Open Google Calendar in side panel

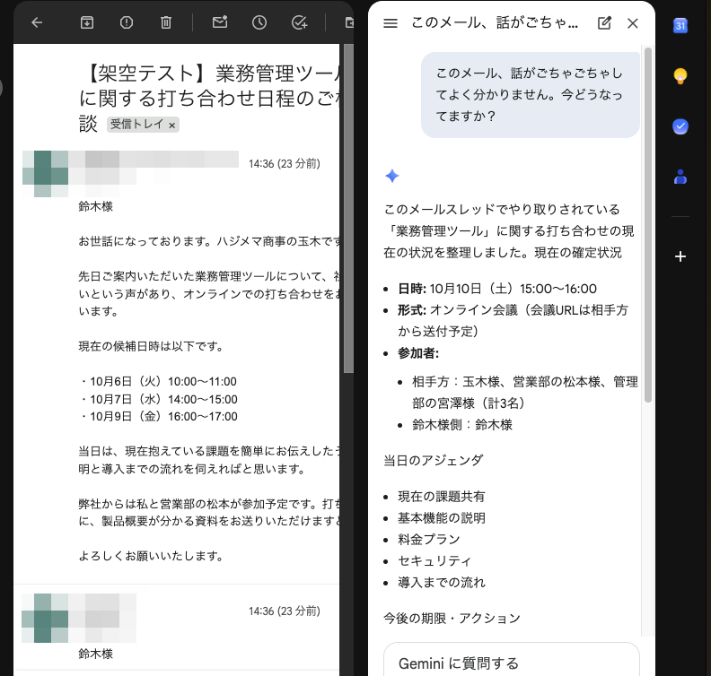pos(680,26)
